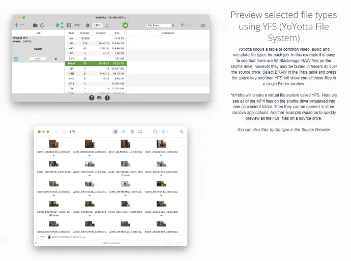Click the alert exclamation icon at bottom
The height and width of the screenshot is (261, 351).
107,97
